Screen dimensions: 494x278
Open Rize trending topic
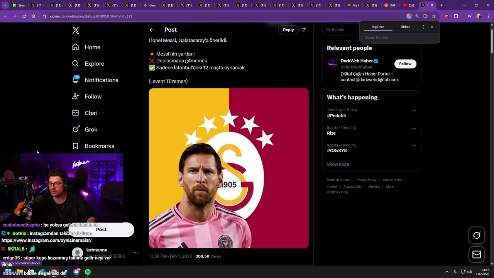click(x=331, y=133)
